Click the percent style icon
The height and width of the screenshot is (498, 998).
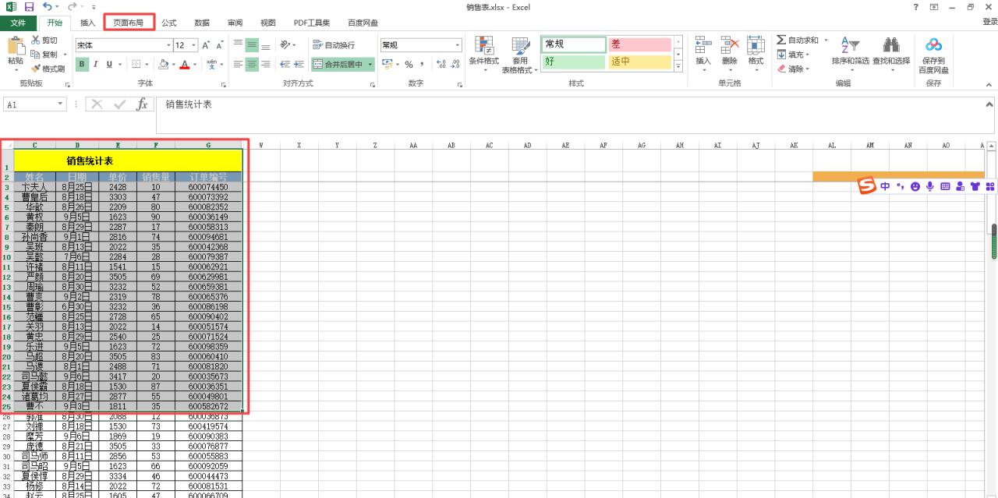pyautogui.click(x=409, y=65)
